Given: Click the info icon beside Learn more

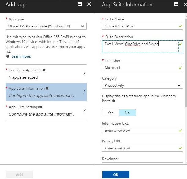Looking at the screenshot, I should click(8, 56).
